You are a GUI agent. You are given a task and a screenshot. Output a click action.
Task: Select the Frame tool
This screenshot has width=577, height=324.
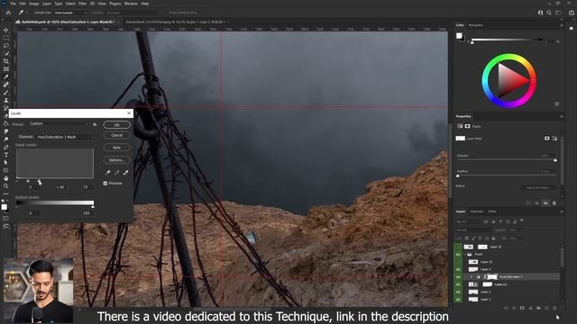tap(6, 69)
